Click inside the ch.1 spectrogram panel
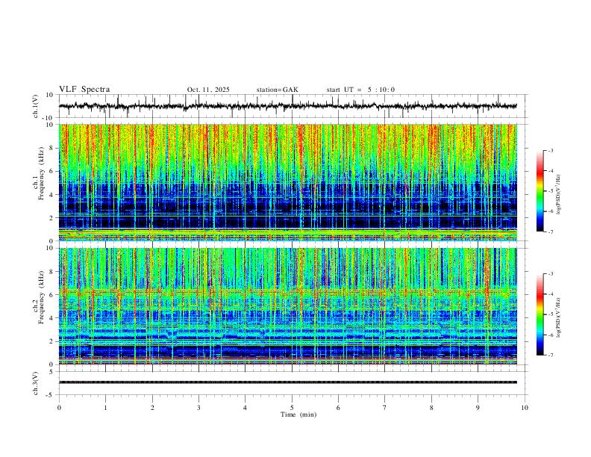The width and height of the screenshot is (591, 457). click(x=287, y=182)
